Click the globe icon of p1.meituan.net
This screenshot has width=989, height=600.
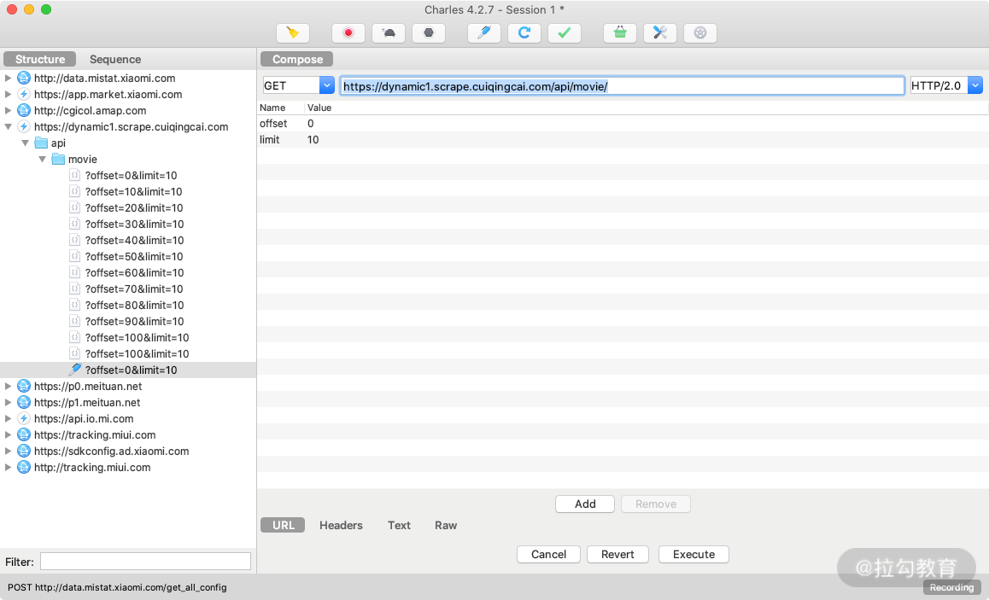click(x=24, y=402)
